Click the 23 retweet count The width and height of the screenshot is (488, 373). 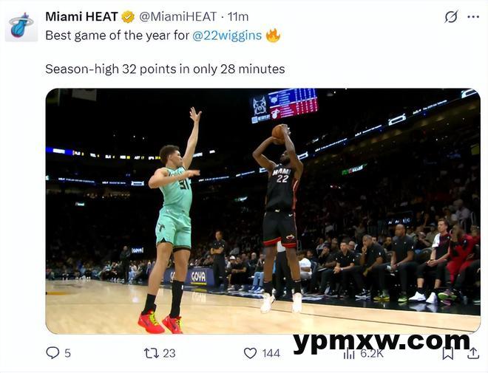click(169, 353)
